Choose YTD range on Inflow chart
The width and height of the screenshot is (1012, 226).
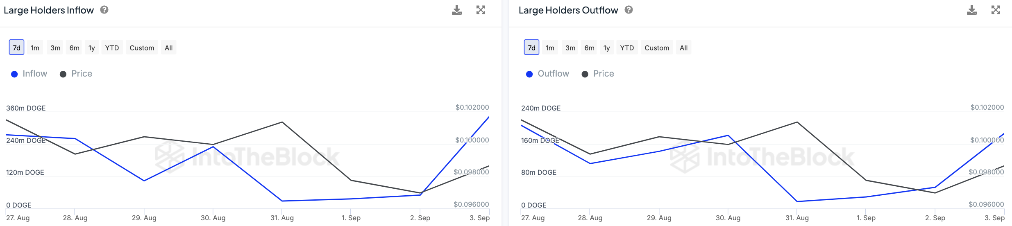112,48
